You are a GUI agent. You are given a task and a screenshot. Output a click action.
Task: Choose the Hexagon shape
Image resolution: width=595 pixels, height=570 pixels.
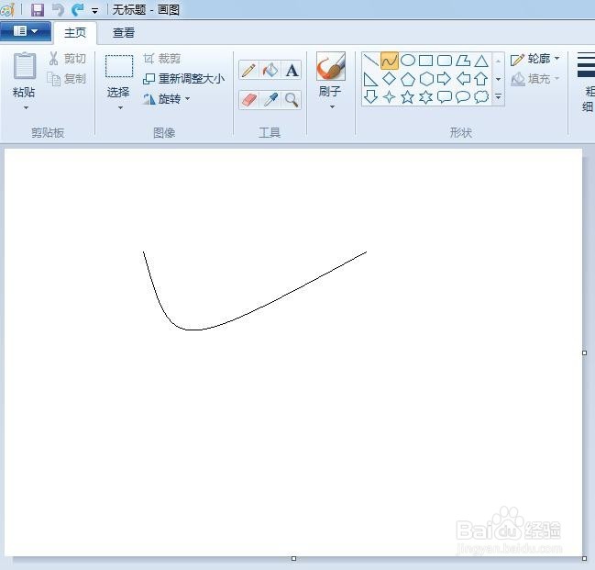(426, 79)
